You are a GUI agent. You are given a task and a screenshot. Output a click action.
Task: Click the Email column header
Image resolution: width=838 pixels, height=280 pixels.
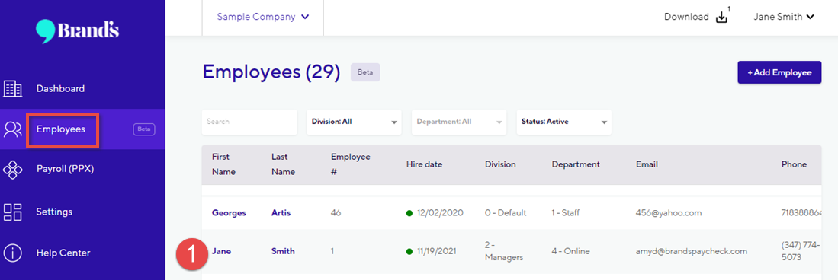(646, 165)
